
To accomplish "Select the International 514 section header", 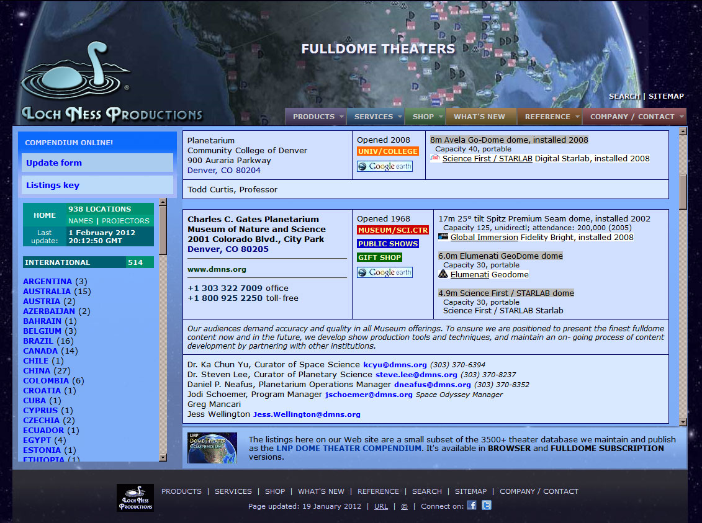I will point(88,262).
